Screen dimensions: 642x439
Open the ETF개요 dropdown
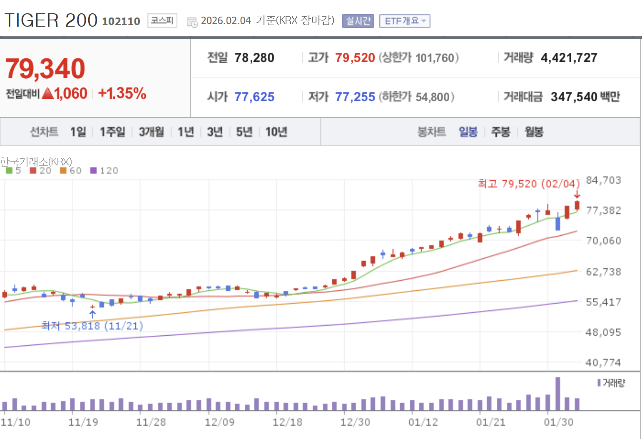(405, 21)
